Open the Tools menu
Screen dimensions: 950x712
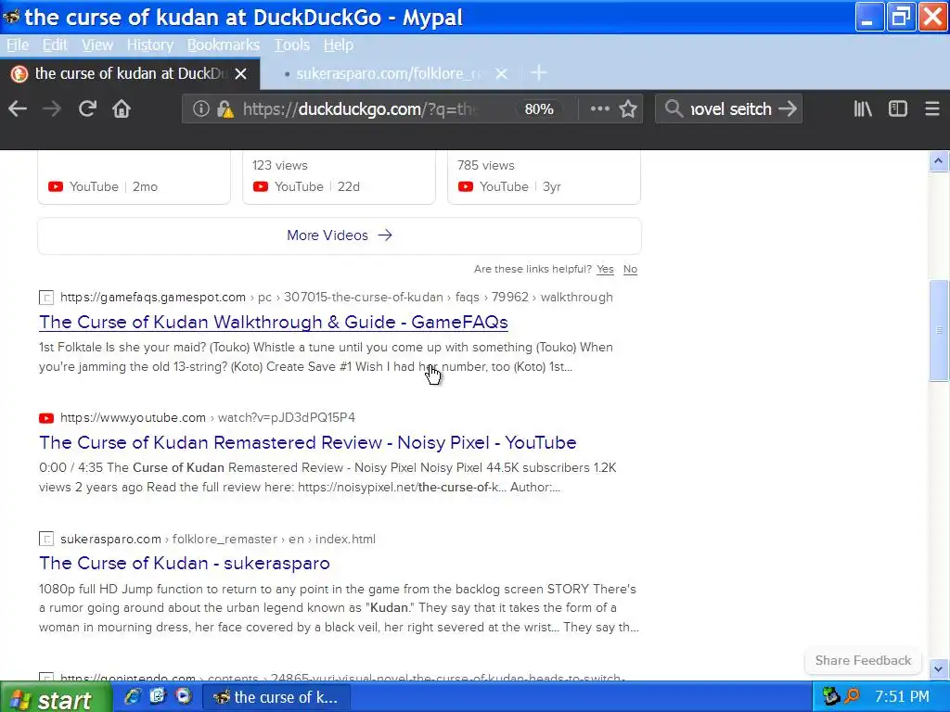(291, 44)
